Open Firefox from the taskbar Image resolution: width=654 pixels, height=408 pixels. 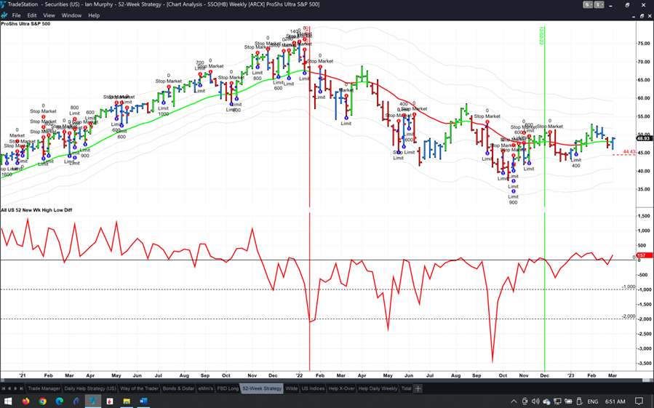click(x=26, y=401)
